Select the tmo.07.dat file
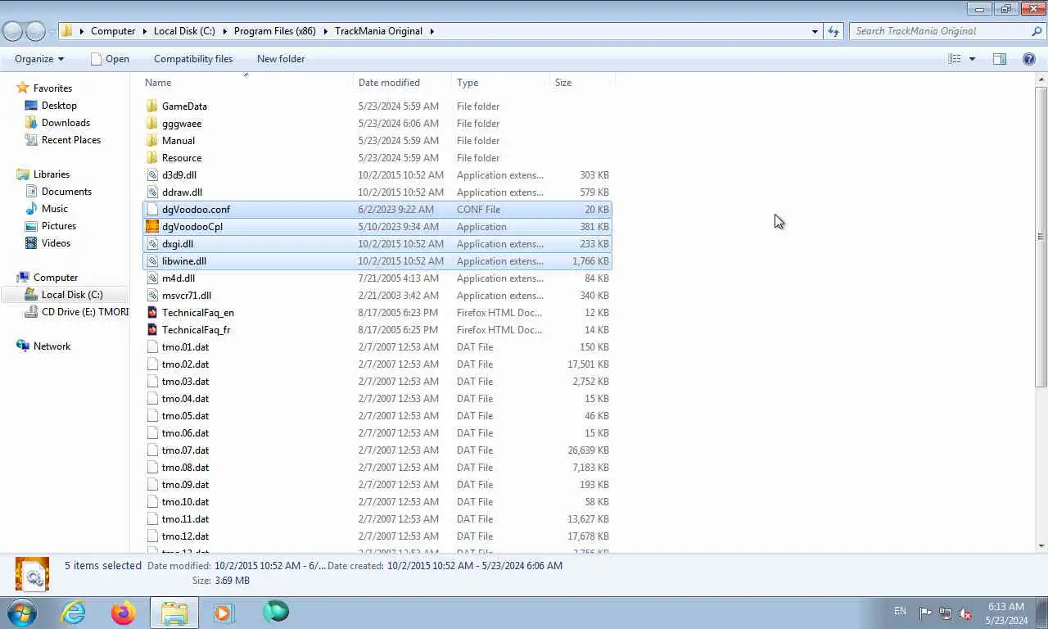This screenshot has height=629, width=1048. click(377, 450)
